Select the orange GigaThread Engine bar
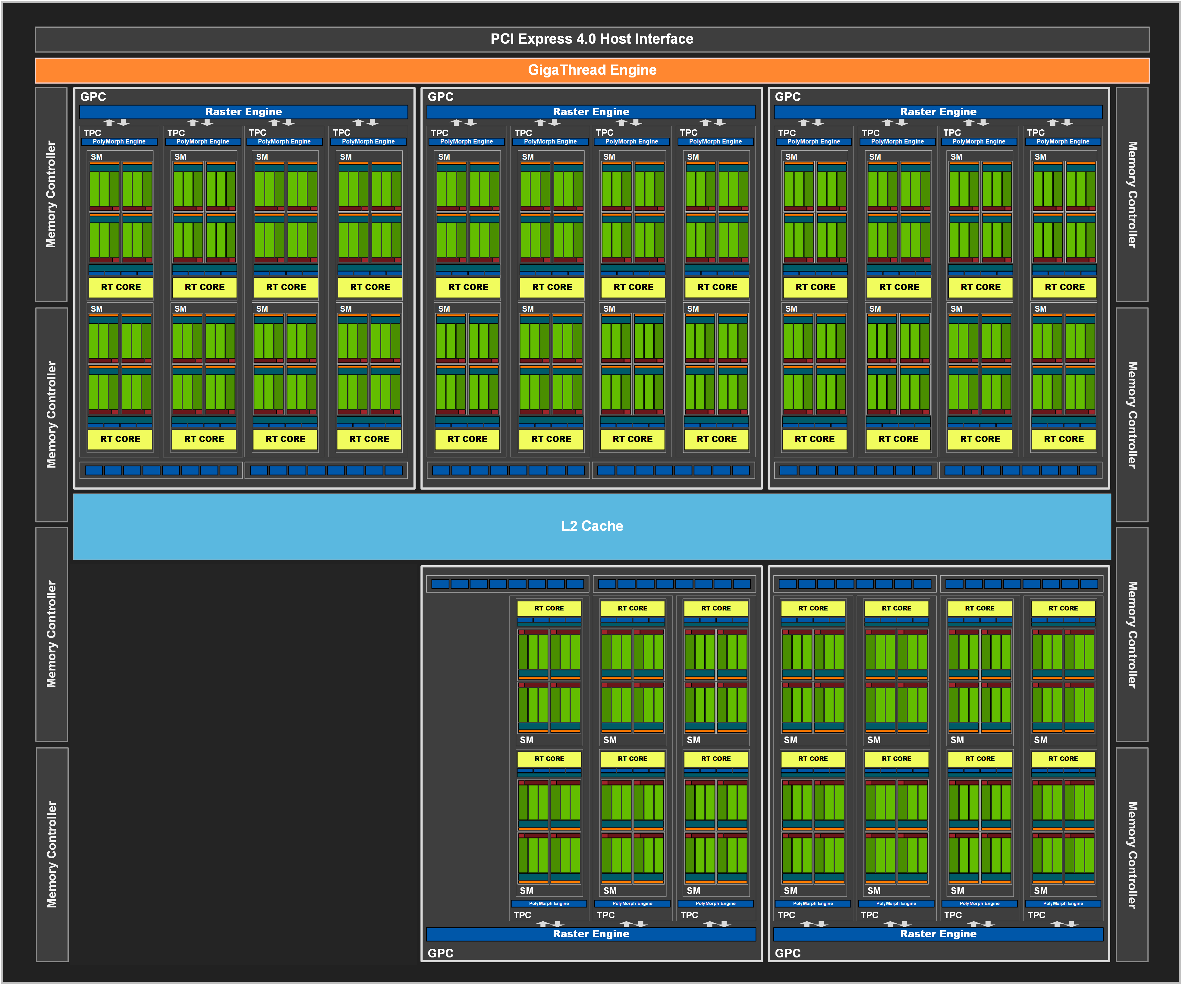Screen dimensions: 1182x984 pyautogui.click(x=592, y=70)
